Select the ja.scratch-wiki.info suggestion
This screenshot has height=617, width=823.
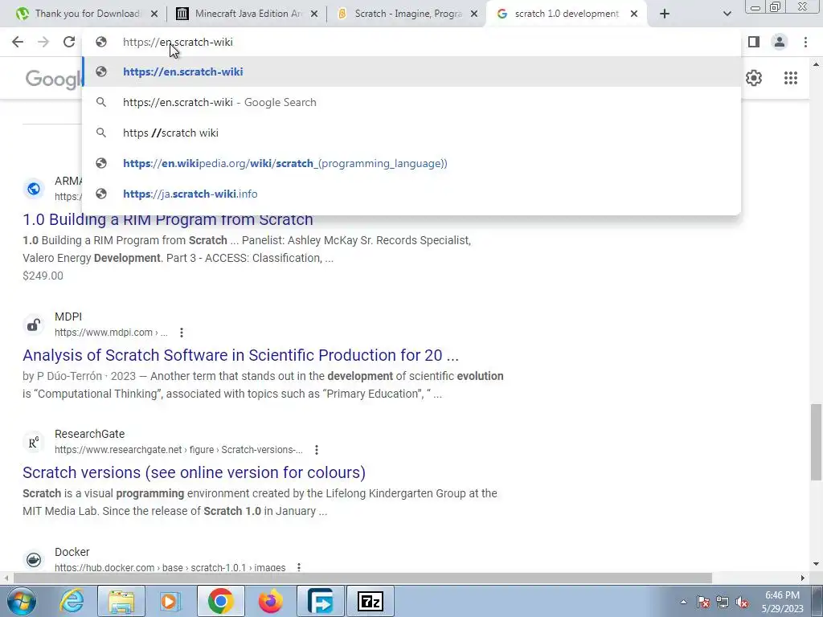pos(411,194)
